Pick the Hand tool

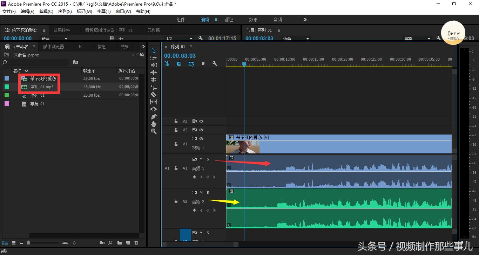[153, 124]
